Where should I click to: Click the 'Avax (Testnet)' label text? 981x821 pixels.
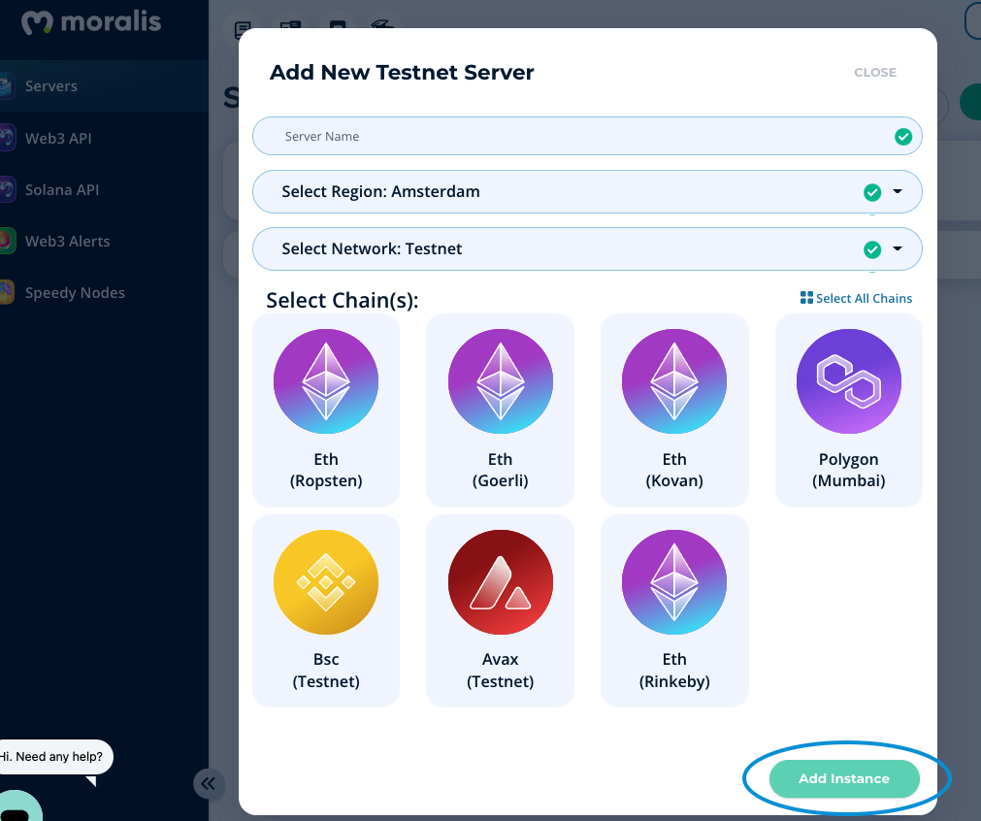tap(501, 671)
